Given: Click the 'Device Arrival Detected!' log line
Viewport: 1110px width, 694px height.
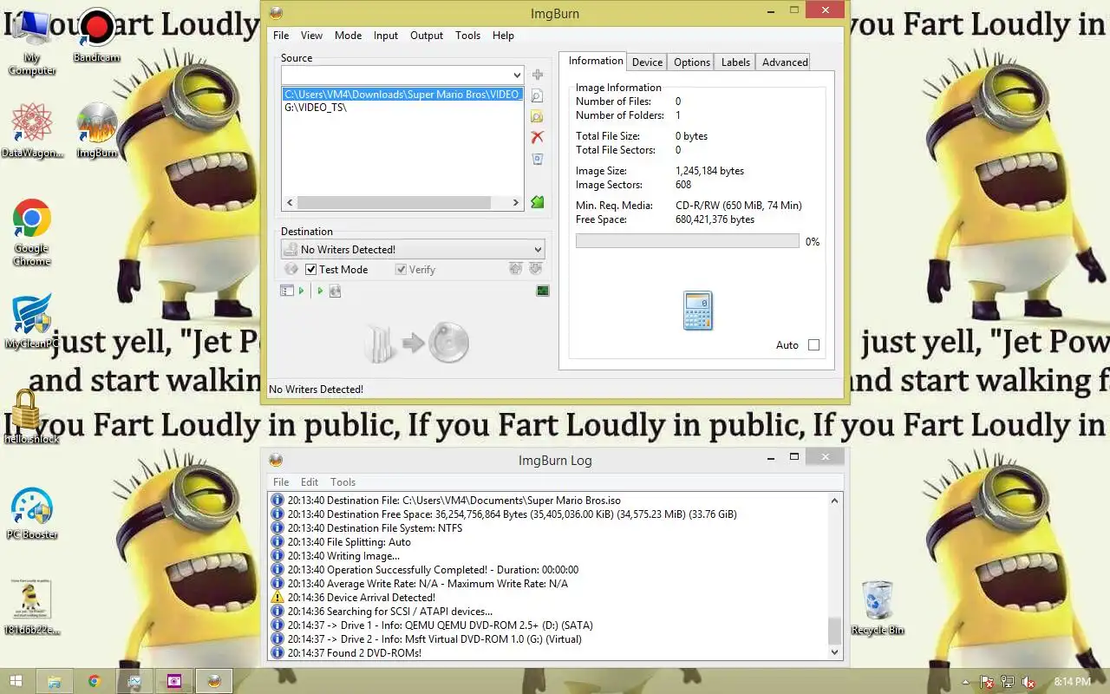Looking at the screenshot, I should [x=362, y=598].
